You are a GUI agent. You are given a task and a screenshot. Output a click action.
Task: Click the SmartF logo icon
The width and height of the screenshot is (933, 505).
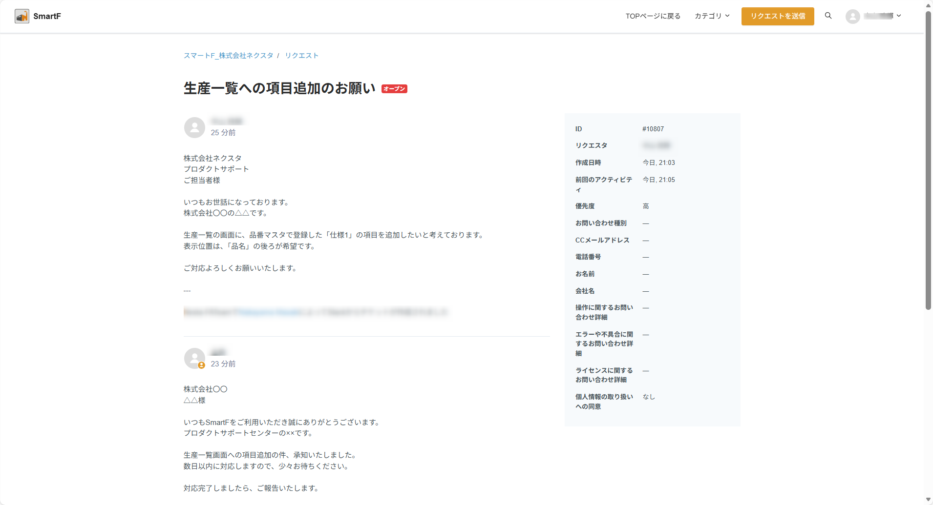pos(22,16)
